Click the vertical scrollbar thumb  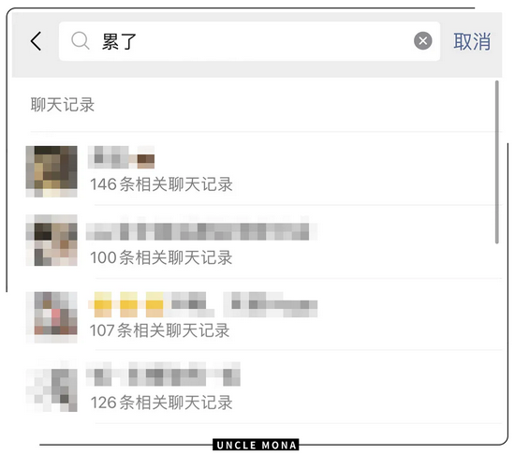tap(497, 162)
